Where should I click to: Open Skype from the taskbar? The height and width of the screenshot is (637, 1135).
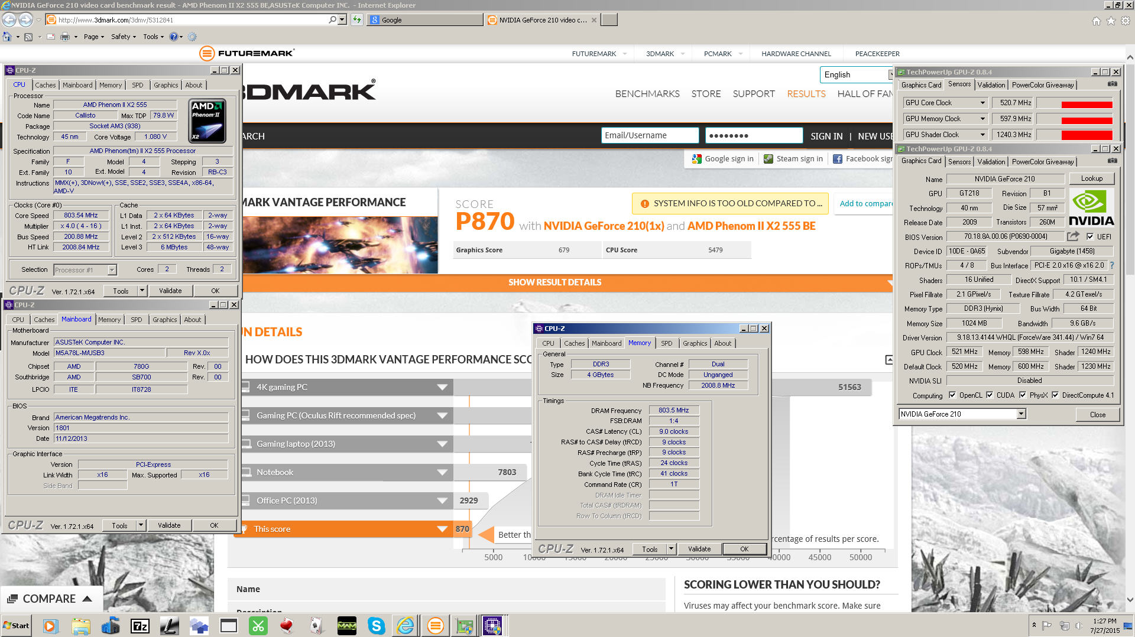376,626
